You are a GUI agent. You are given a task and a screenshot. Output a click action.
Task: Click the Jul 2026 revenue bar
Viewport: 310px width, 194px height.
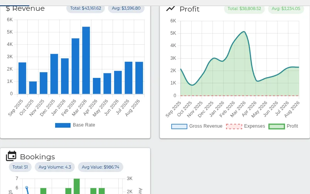pyautogui.click(x=128, y=78)
